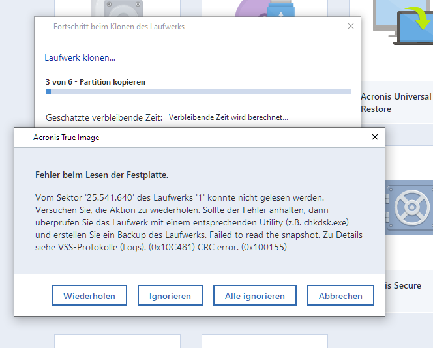The width and height of the screenshot is (433, 348).
Task: Click '3 von 6 - Partition kopieren' text
Action: (x=95, y=82)
